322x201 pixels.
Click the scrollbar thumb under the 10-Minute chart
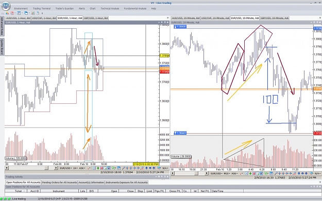pos(196,174)
